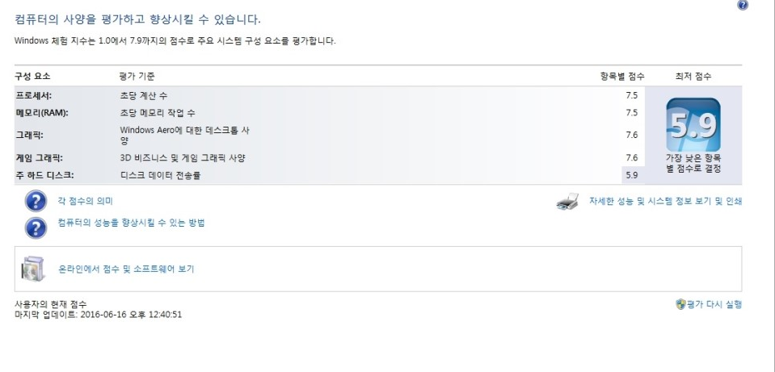
Task: Select the 게임 그래픽 component row label
Action: pyautogui.click(x=38, y=157)
